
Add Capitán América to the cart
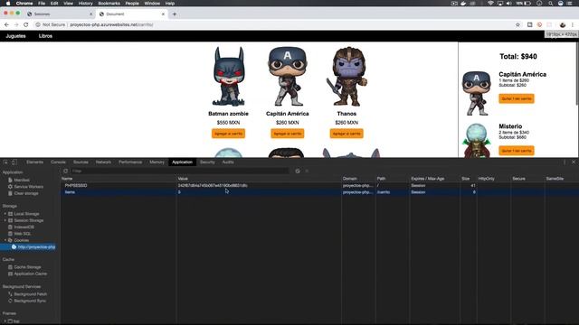tap(288, 134)
